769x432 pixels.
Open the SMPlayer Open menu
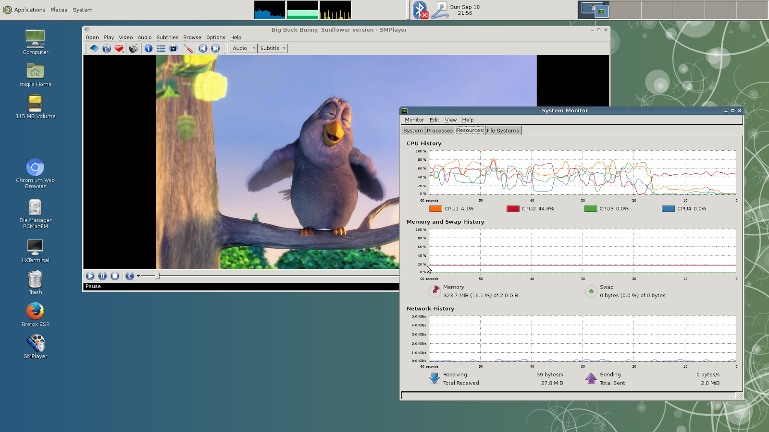(x=92, y=37)
